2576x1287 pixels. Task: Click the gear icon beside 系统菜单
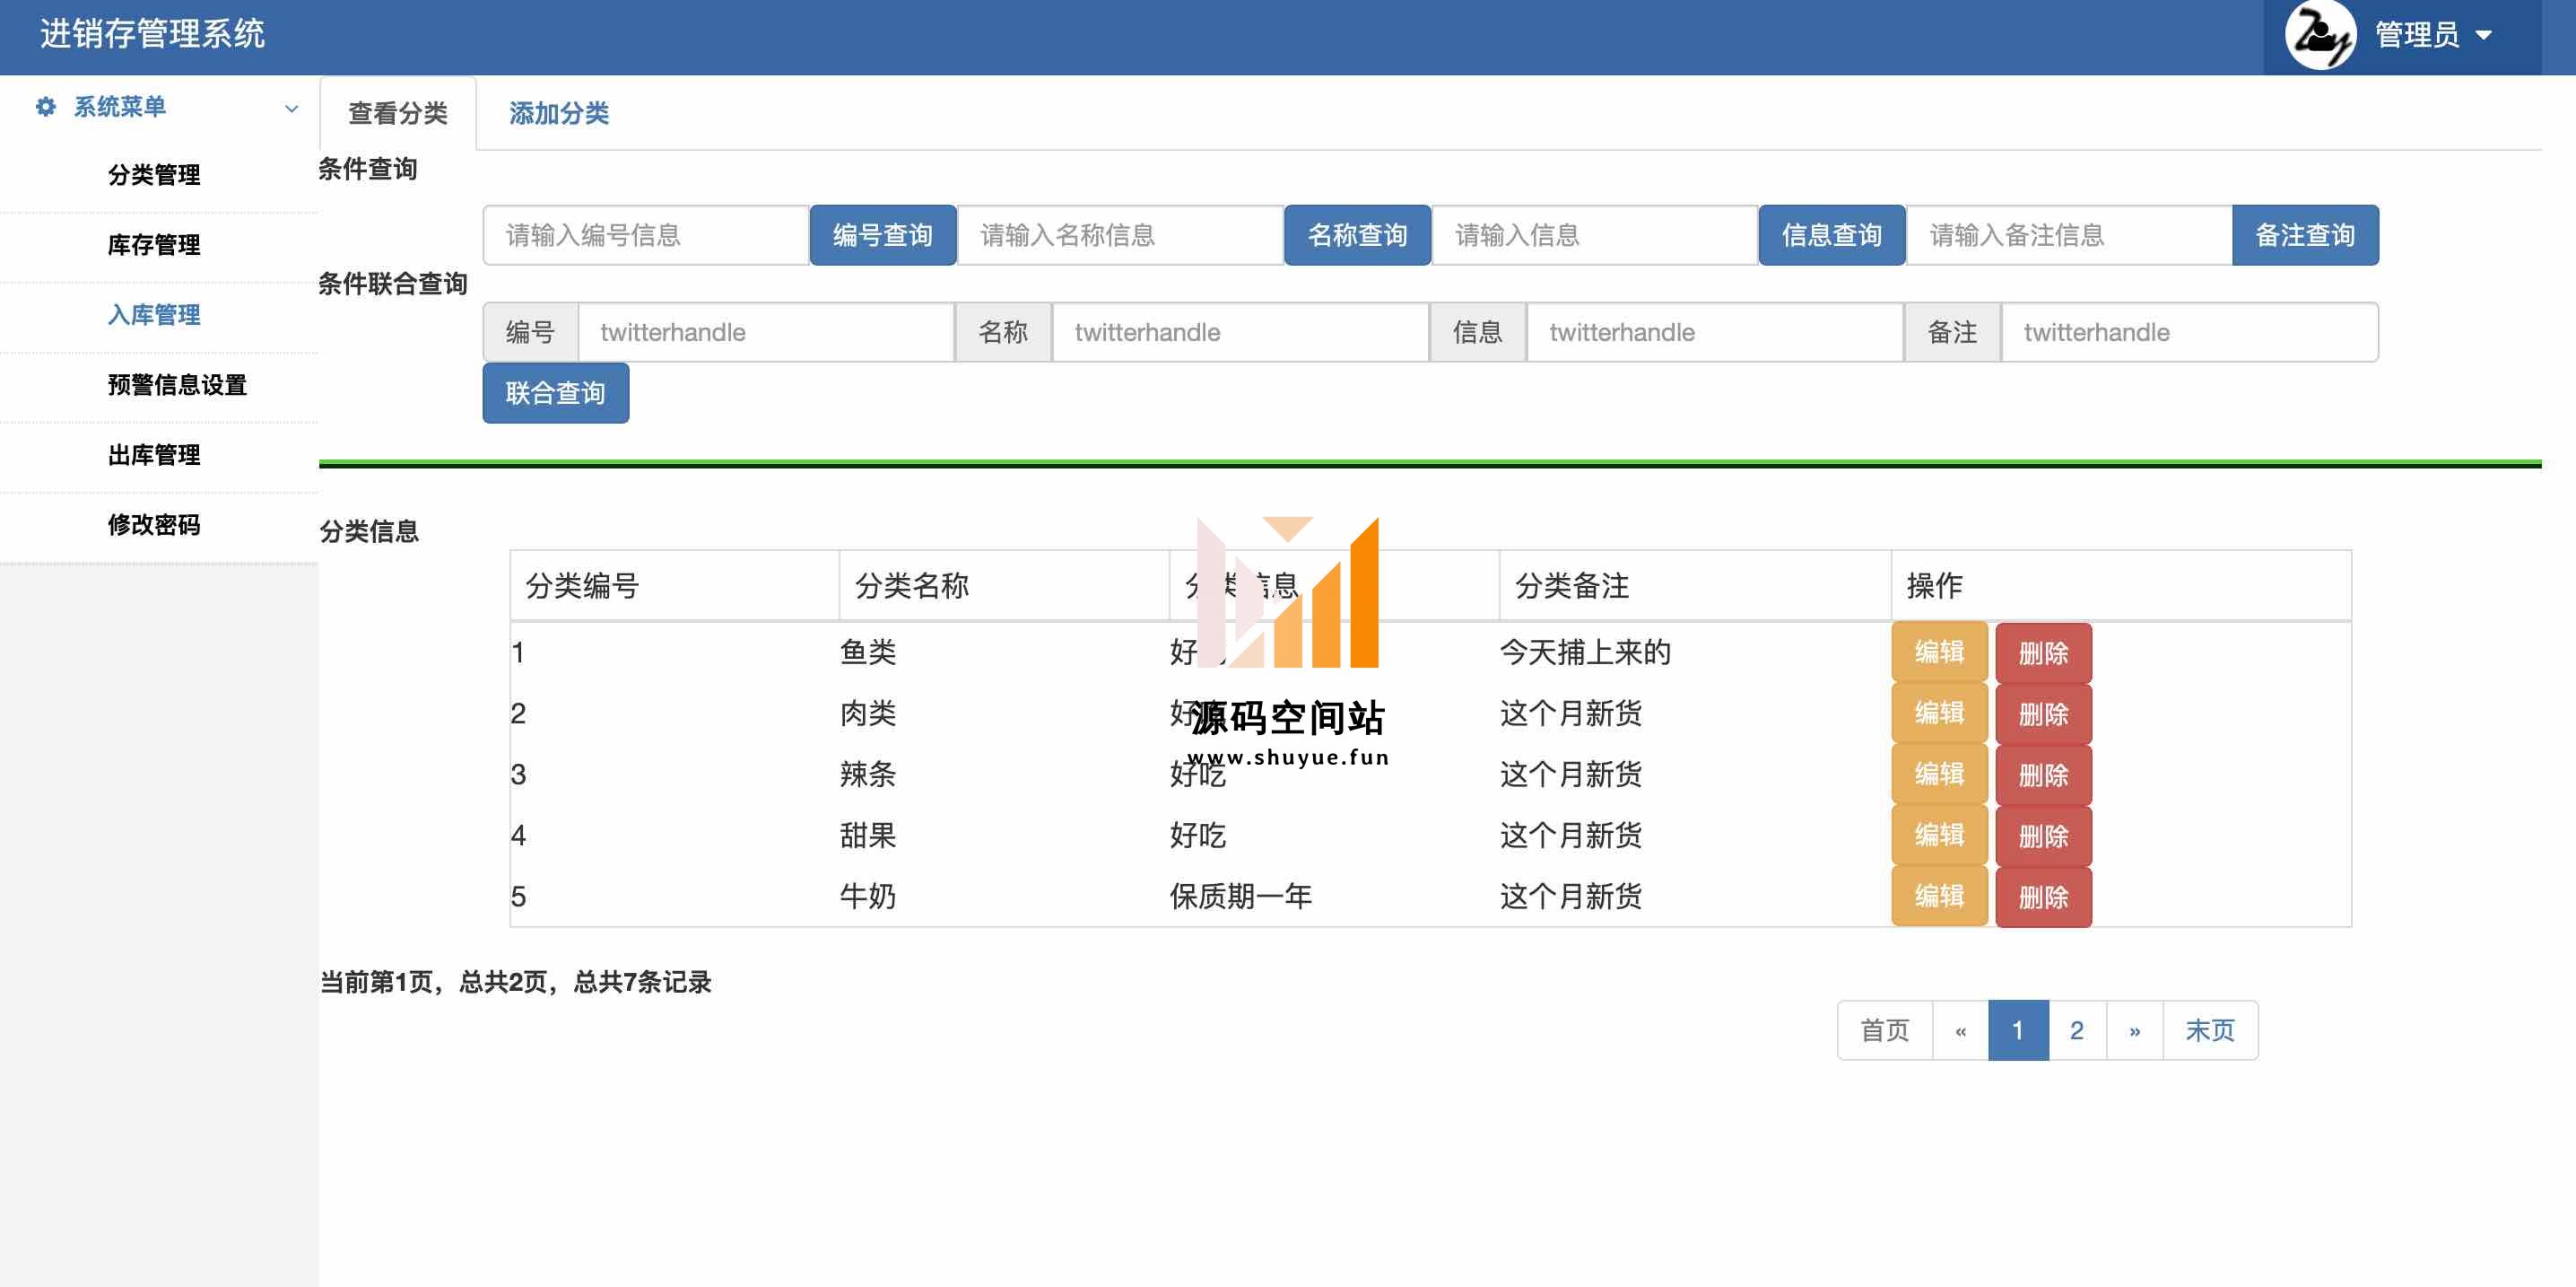pyautogui.click(x=45, y=107)
